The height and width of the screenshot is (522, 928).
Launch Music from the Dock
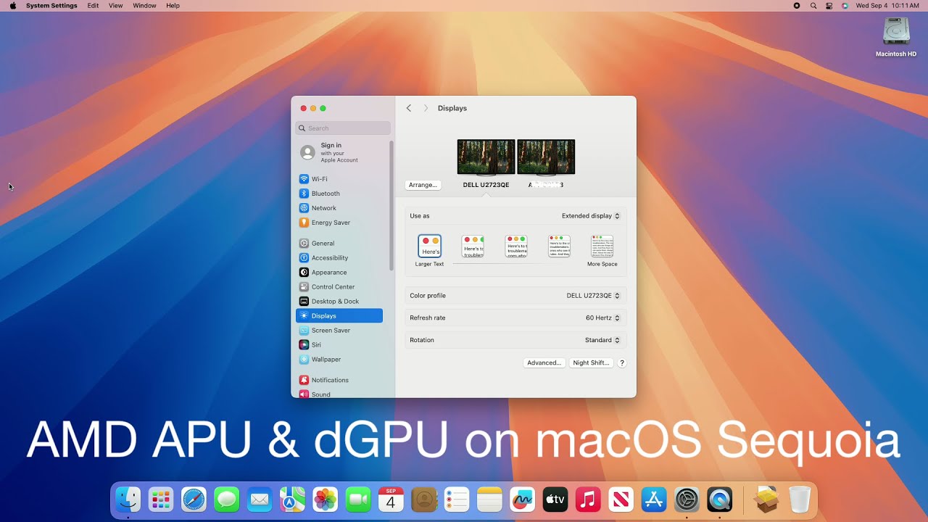pyautogui.click(x=588, y=500)
